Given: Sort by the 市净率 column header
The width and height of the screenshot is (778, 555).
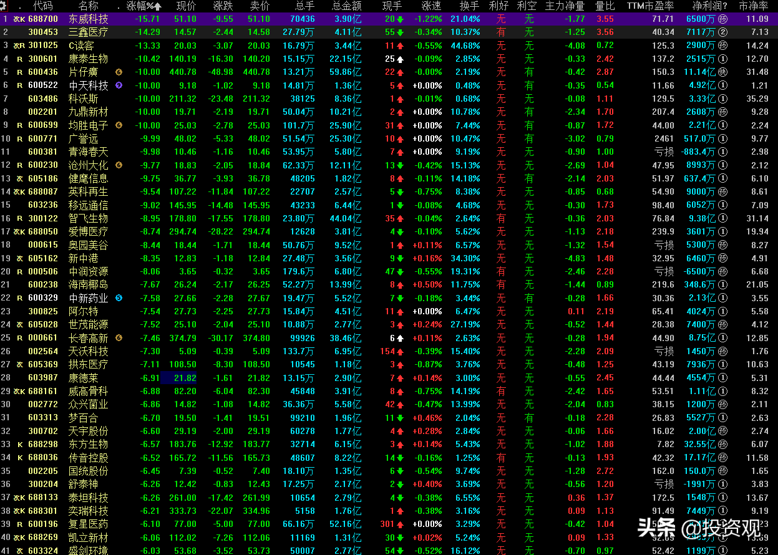Looking at the screenshot, I should pyautogui.click(x=753, y=6).
